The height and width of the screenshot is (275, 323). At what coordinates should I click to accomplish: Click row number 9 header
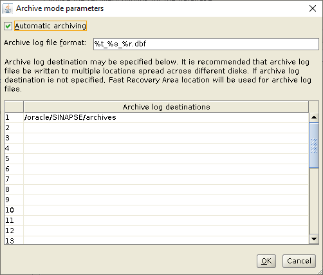pos(14,200)
